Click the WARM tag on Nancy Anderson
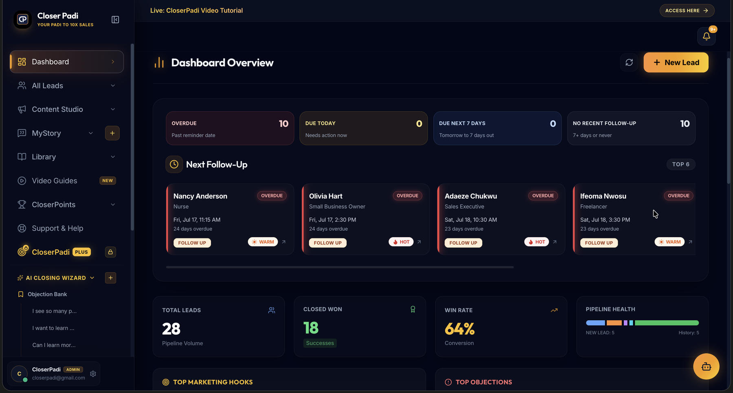 tap(263, 242)
